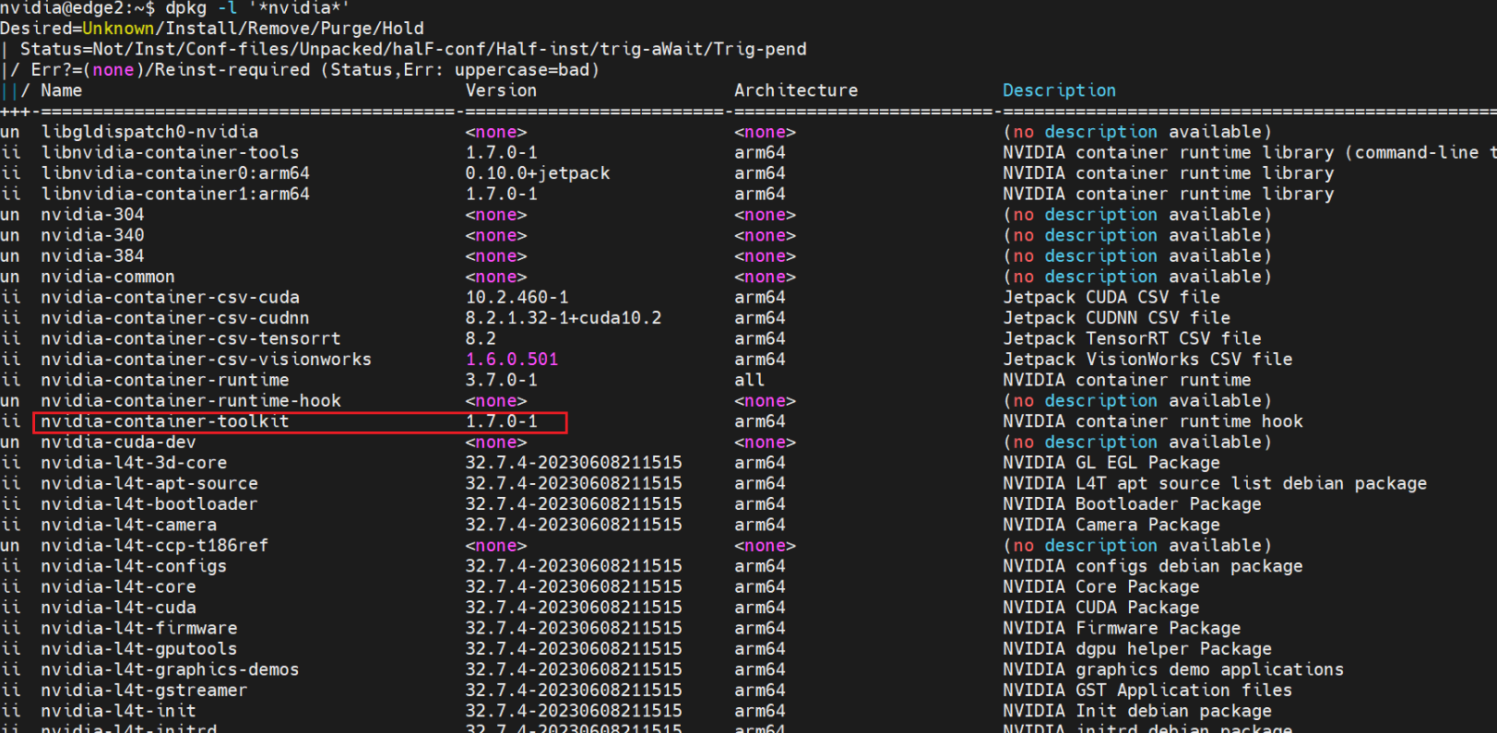
Task: Click package name nvidia-l4t-cuda
Action: pos(118,608)
